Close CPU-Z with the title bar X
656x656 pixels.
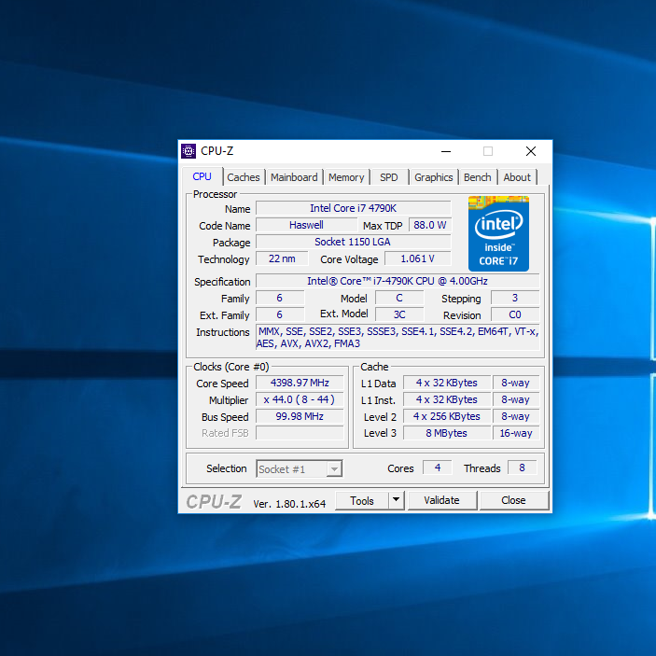click(x=531, y=151)
